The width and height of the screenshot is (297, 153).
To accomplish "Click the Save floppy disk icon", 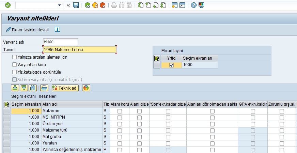I will 76,5.
